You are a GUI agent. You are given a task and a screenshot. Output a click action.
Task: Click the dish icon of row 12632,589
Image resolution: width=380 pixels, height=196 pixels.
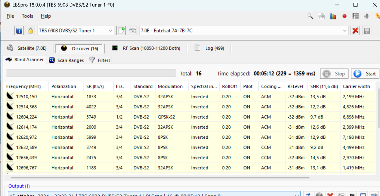(10, 147)
